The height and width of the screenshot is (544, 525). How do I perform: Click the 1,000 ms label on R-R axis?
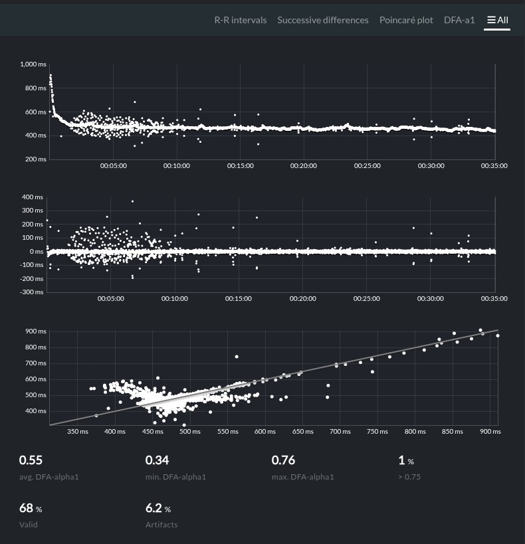(x=33, y=64)
